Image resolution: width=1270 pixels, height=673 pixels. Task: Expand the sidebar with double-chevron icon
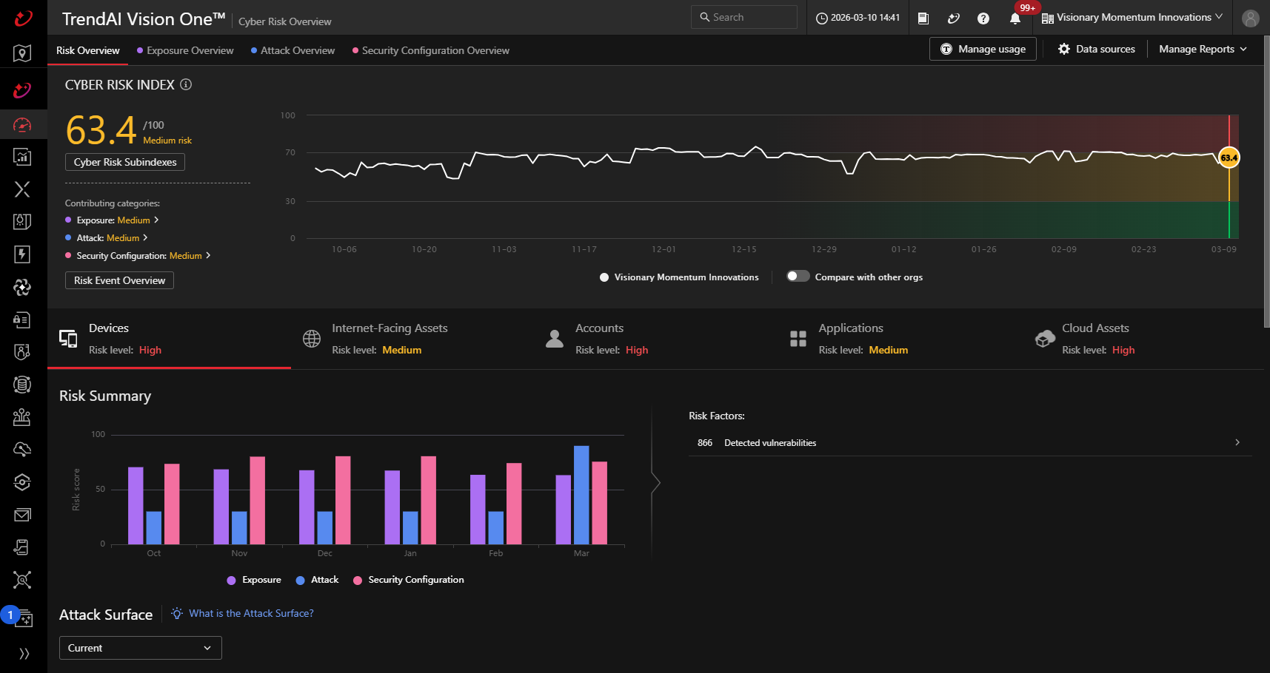(24, 653)
